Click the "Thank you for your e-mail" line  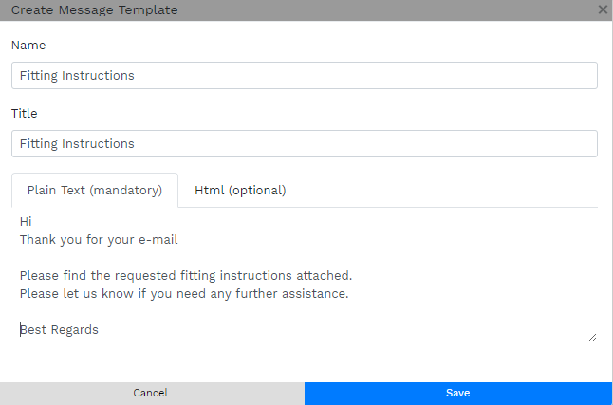pyautogui.click(x=99, y=239)
